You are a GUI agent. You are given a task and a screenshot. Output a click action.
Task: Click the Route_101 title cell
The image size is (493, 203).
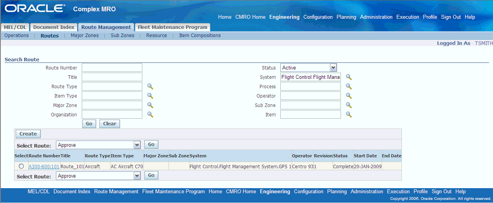tap(72, 167)
